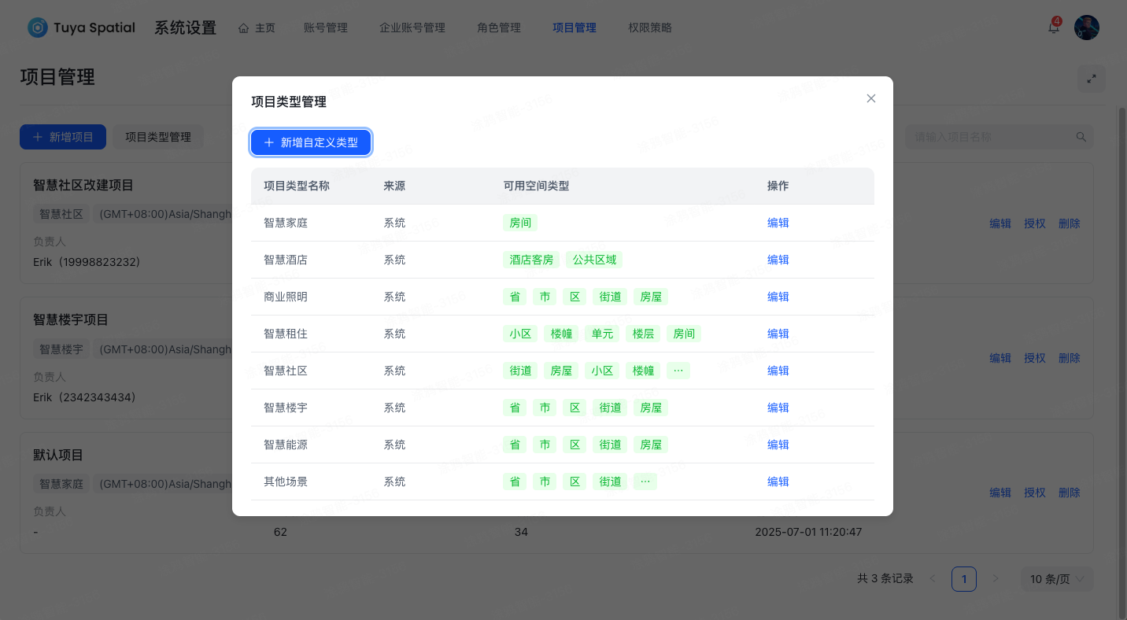The height and width of the screenshot is (620, 1127).
Task: Expand more space types for 其他场景
Action: pyautogui.click(x=645, y=482)
